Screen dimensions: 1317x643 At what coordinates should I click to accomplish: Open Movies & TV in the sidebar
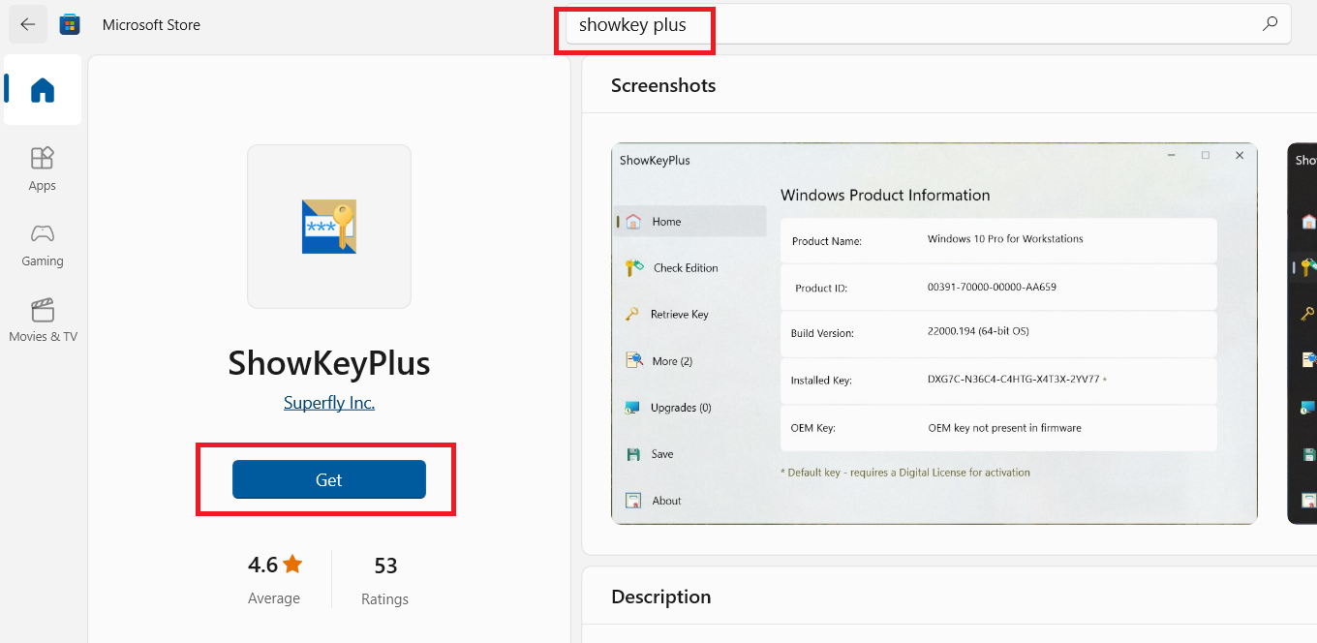pyautogui.click(x=43, y=321)
